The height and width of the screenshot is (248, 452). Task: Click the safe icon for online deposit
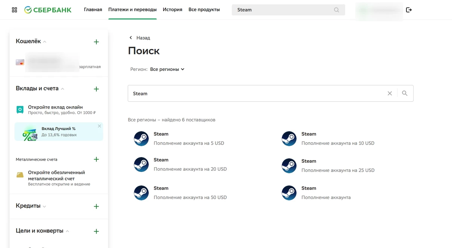(x=20, y=110)
